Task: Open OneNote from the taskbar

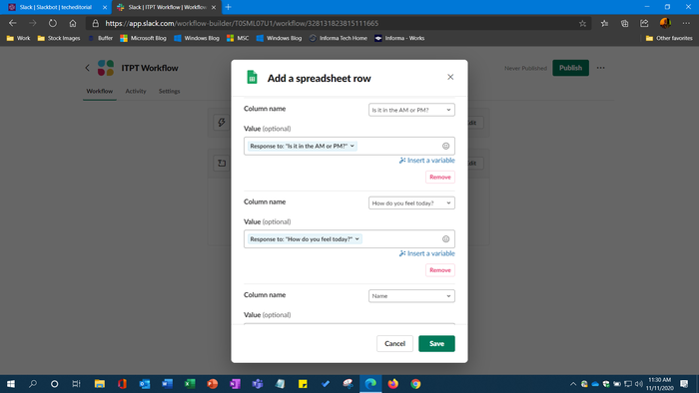Action: click(x=235, y=384)
